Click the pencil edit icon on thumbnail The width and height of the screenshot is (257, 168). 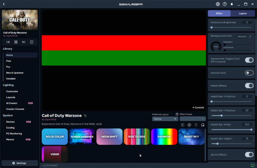point(35,13)
